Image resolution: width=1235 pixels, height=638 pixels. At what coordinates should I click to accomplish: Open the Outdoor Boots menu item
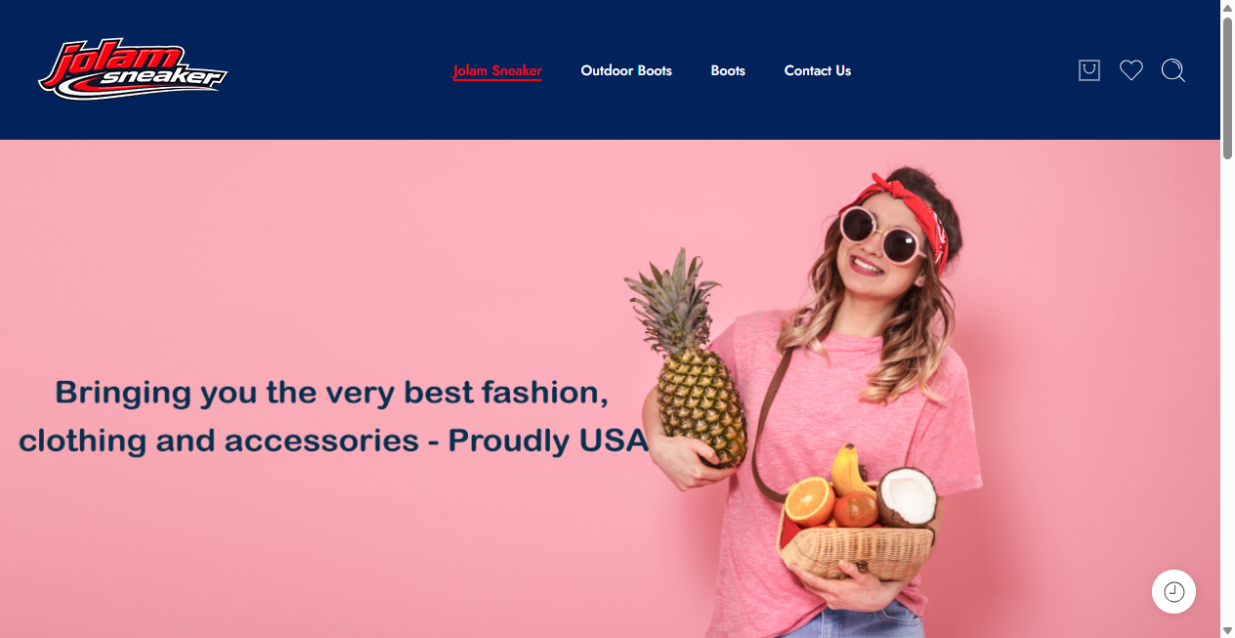(626, 70)
